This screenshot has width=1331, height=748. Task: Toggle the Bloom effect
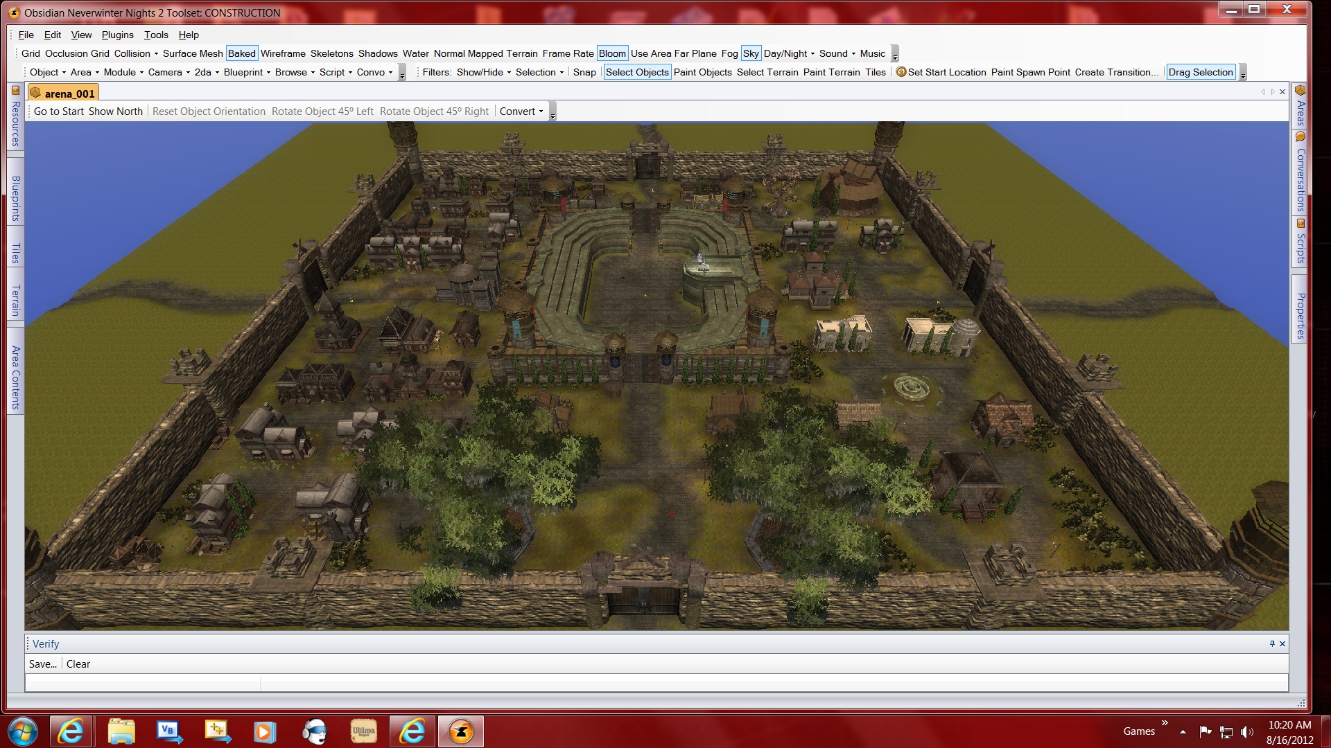pos(612,53)
